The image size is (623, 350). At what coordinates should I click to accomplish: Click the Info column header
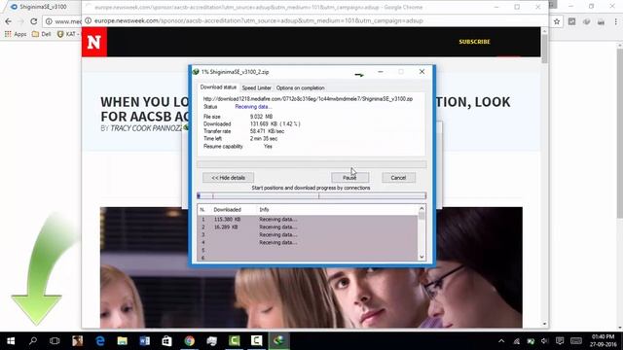point(264,210)
